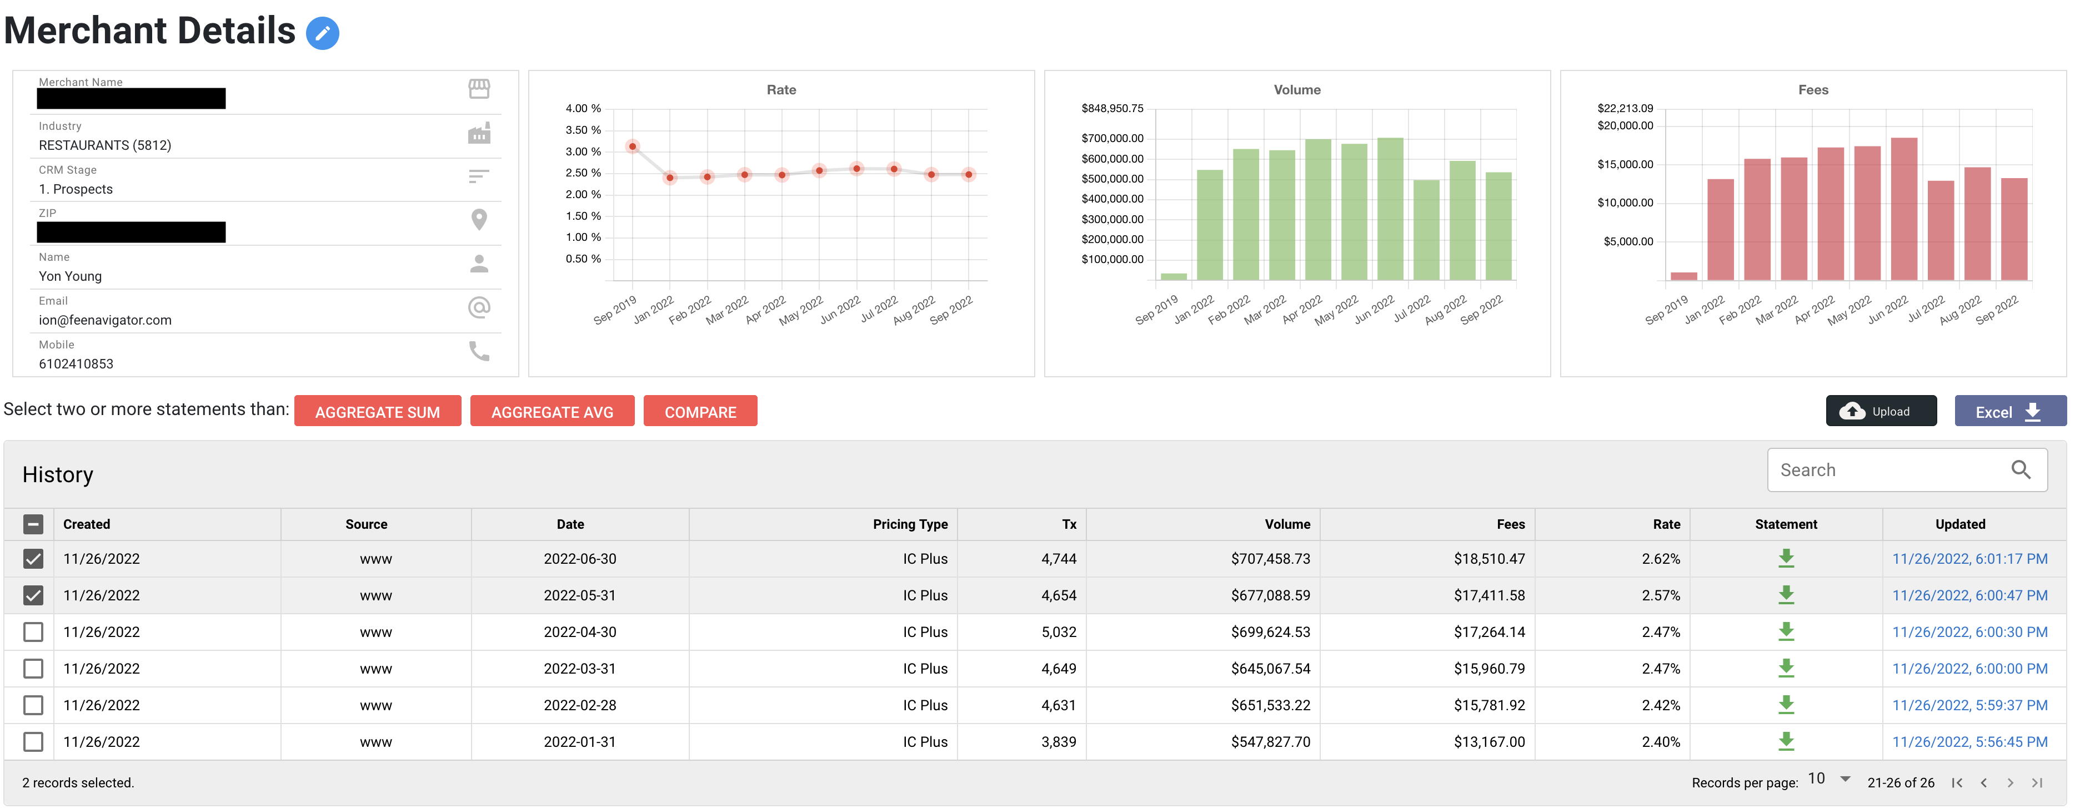The width and height of the screenshot is (2075, 809).
Task: Click the edit pencil icon beside Merchant Details
Action: (x=322, y=33)
